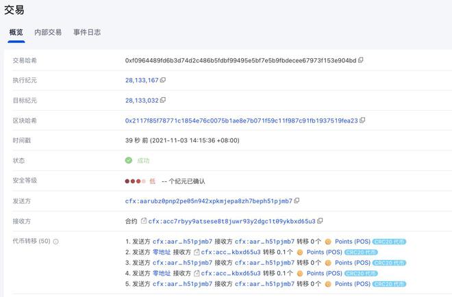452x297 pixels.
Task: Click the 交易 page heading
Action: pyautogui.click(x=14, y=10)
